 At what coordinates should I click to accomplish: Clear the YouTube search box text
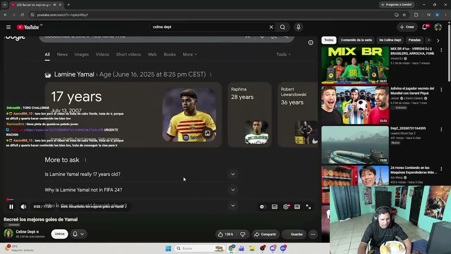coord(271,27)
